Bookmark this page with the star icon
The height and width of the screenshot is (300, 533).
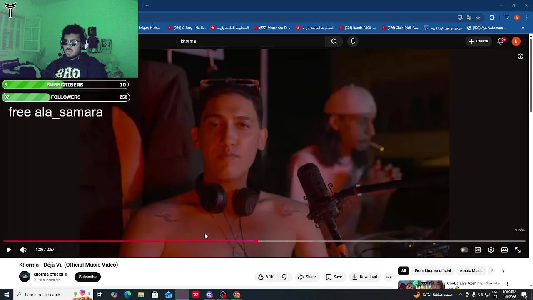478,17
